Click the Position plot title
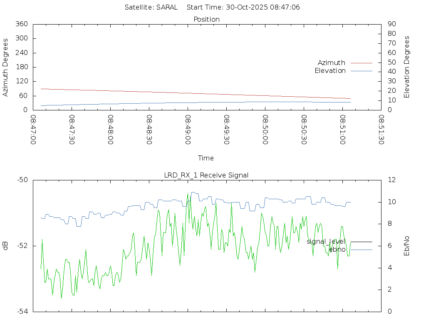 tap(207, 19)
